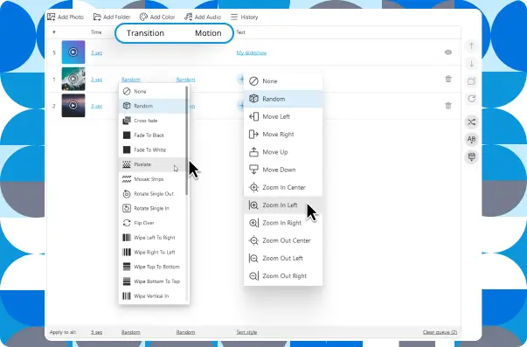Open Apply to all 3 sec link
Image resolution: width=527 pixels, height=347 pixels.
point(96,332)
